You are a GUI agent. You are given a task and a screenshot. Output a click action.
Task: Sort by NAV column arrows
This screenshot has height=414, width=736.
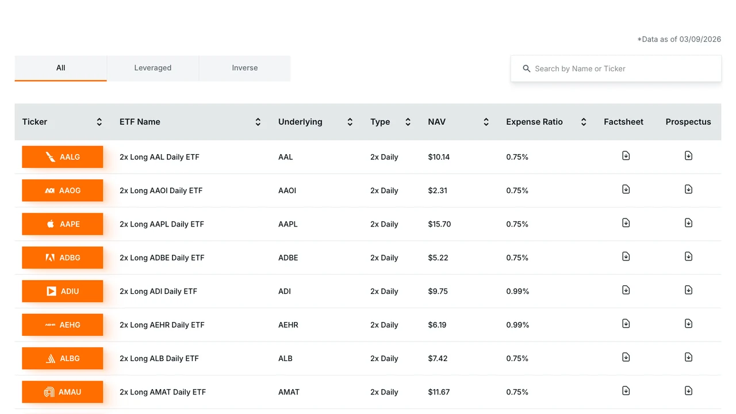click(x=486, y=122)
